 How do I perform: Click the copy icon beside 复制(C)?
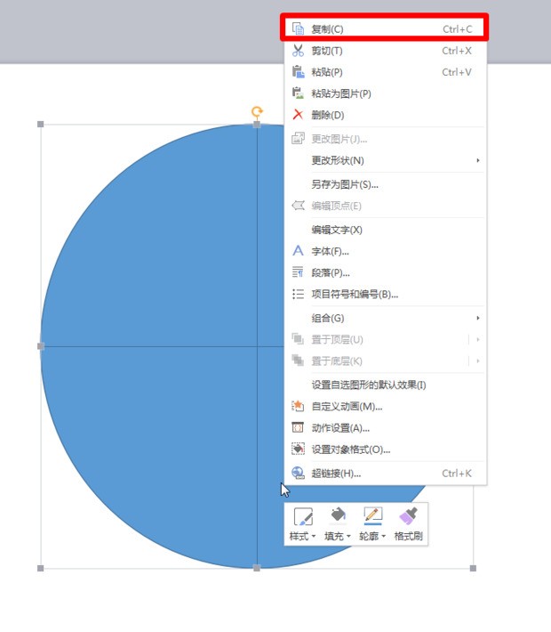(298, 29)
